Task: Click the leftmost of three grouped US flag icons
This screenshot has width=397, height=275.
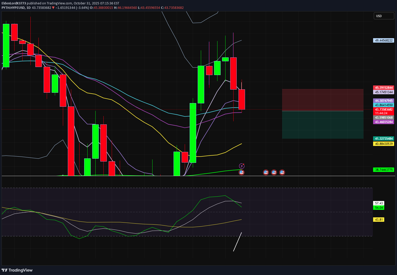Action: 266,172
